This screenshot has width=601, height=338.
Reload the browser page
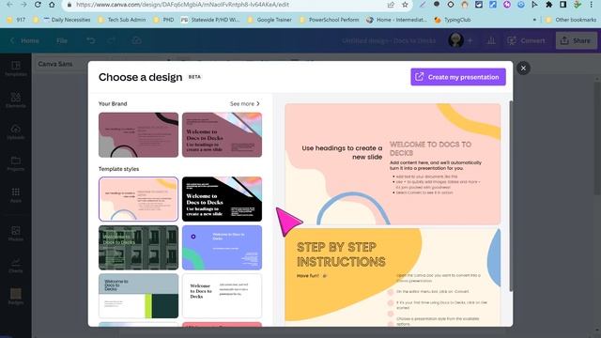[38, 5]
